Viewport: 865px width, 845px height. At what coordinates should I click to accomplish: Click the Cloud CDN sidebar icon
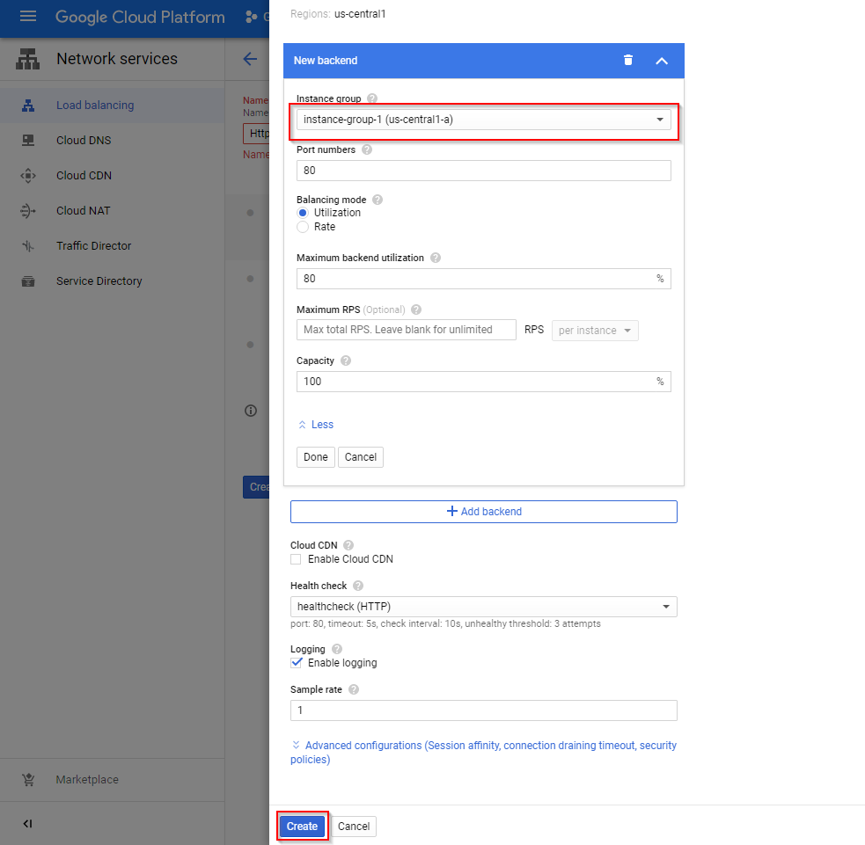[28, 176]
